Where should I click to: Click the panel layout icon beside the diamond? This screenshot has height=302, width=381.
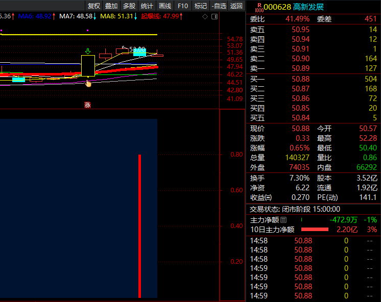(212, 16)
